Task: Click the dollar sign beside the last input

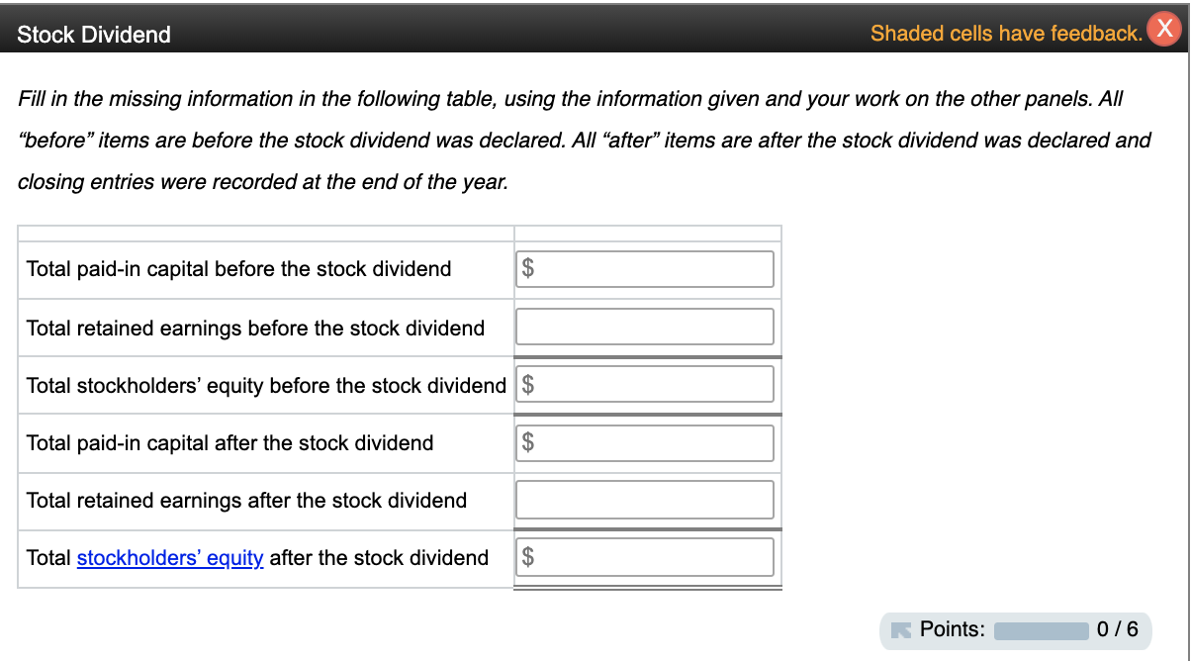Action: click(525, 556)
